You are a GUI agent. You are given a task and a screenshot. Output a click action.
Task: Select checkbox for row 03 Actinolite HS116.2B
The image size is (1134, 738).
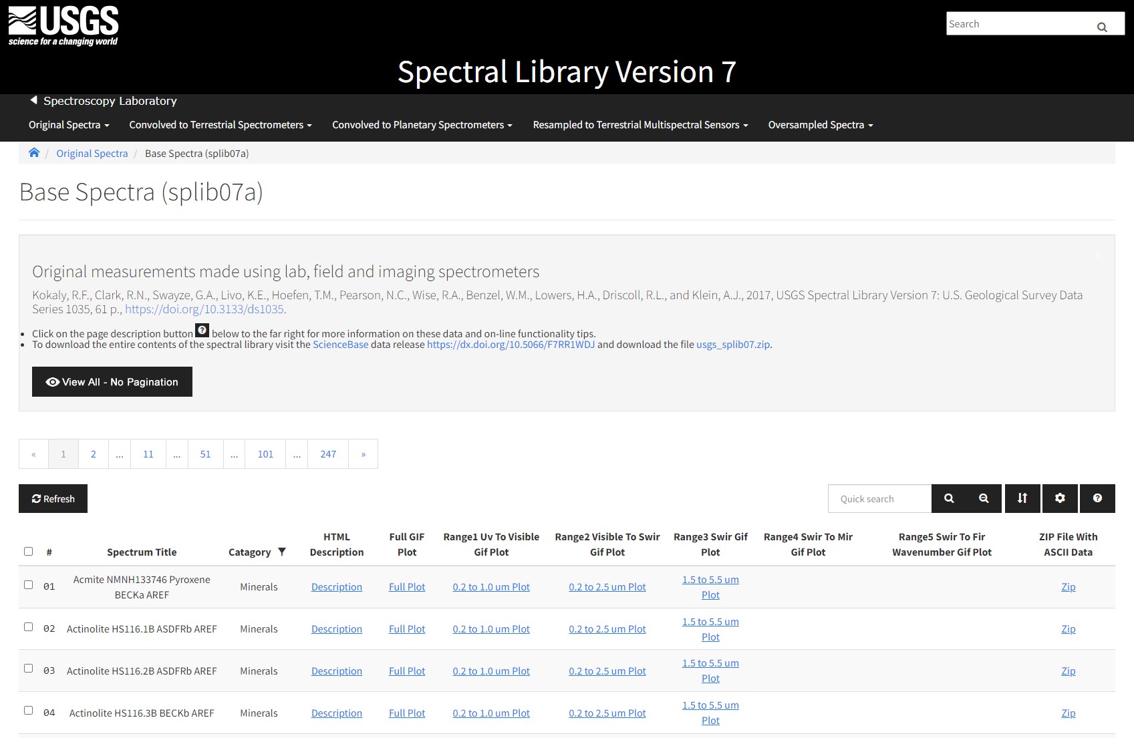click(28, 669)
